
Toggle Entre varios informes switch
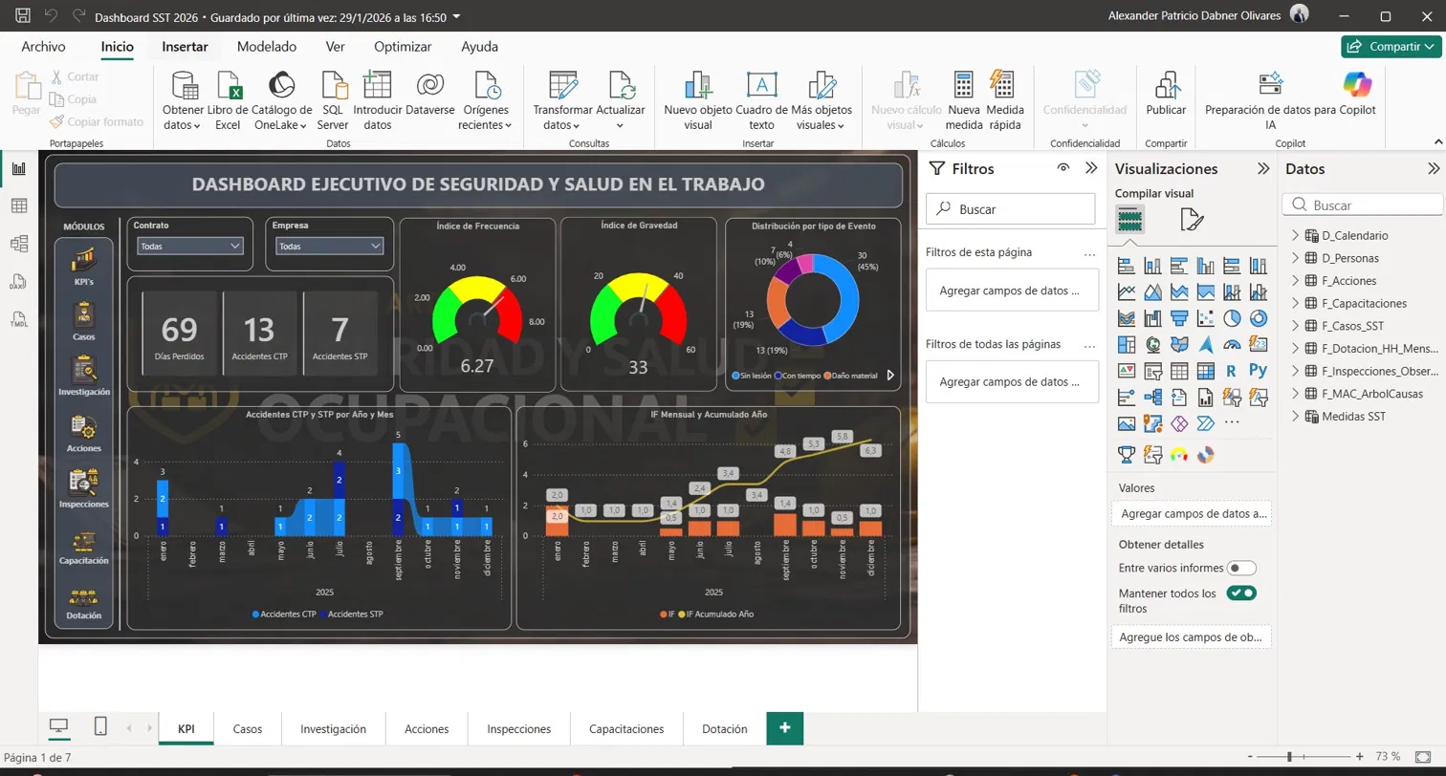click(x=1241, y=568)
